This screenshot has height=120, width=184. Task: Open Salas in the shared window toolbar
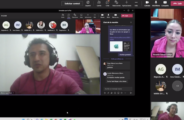(81, 16)
